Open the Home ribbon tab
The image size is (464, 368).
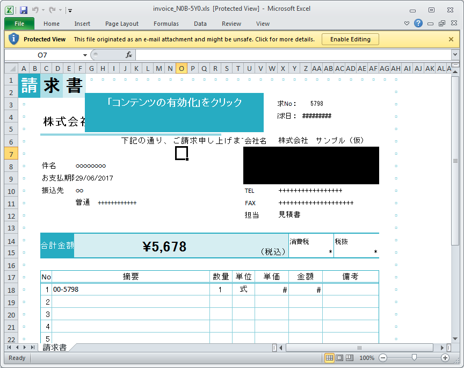[x=52, y=24]
